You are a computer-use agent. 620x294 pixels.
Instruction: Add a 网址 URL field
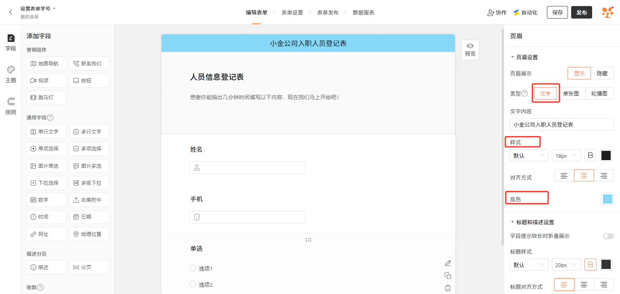click(46, 234)
